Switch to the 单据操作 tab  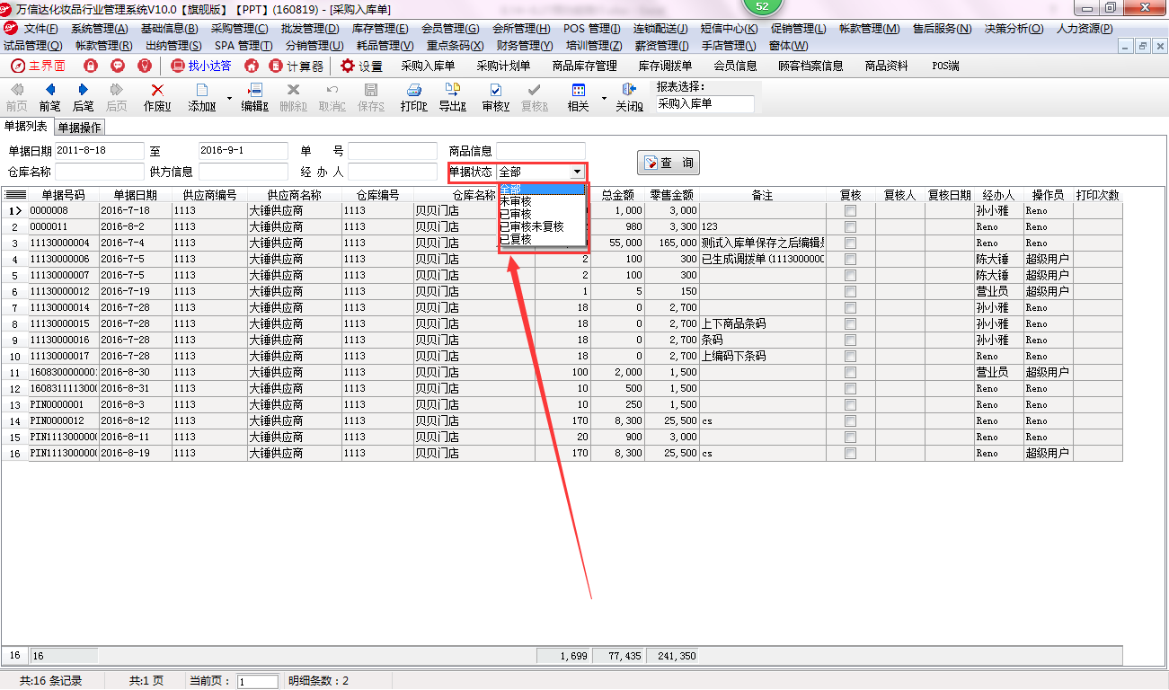80,128
